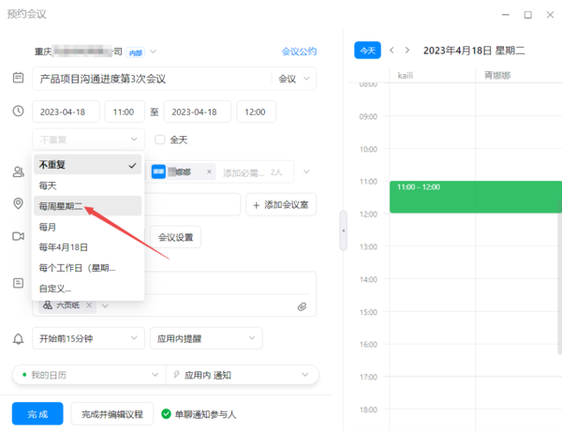Click the clock icon beside the start date
562x431 pixels.
18,111
